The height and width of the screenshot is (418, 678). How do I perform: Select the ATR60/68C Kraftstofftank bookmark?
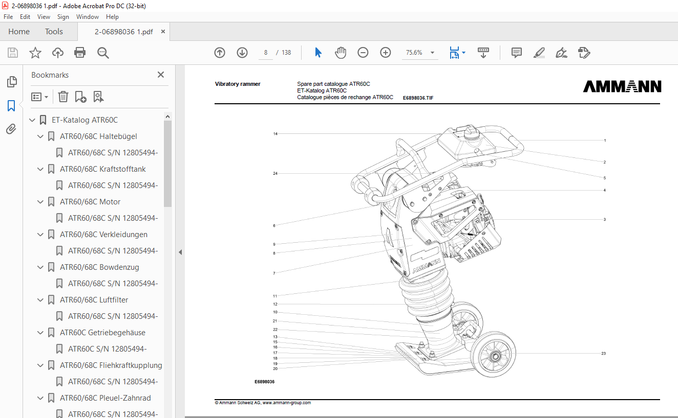click(103, 169)
